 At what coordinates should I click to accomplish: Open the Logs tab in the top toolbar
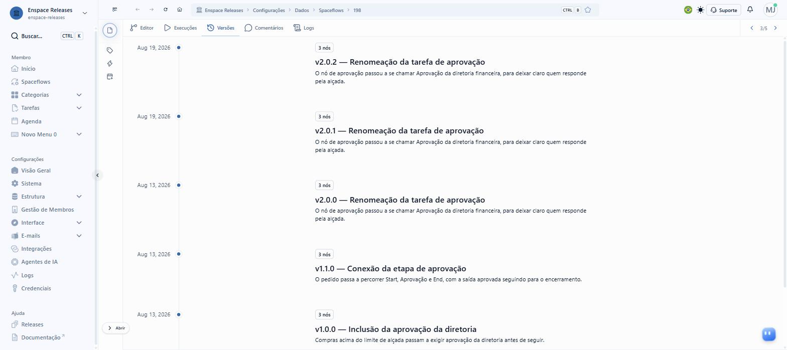[304, 28]
